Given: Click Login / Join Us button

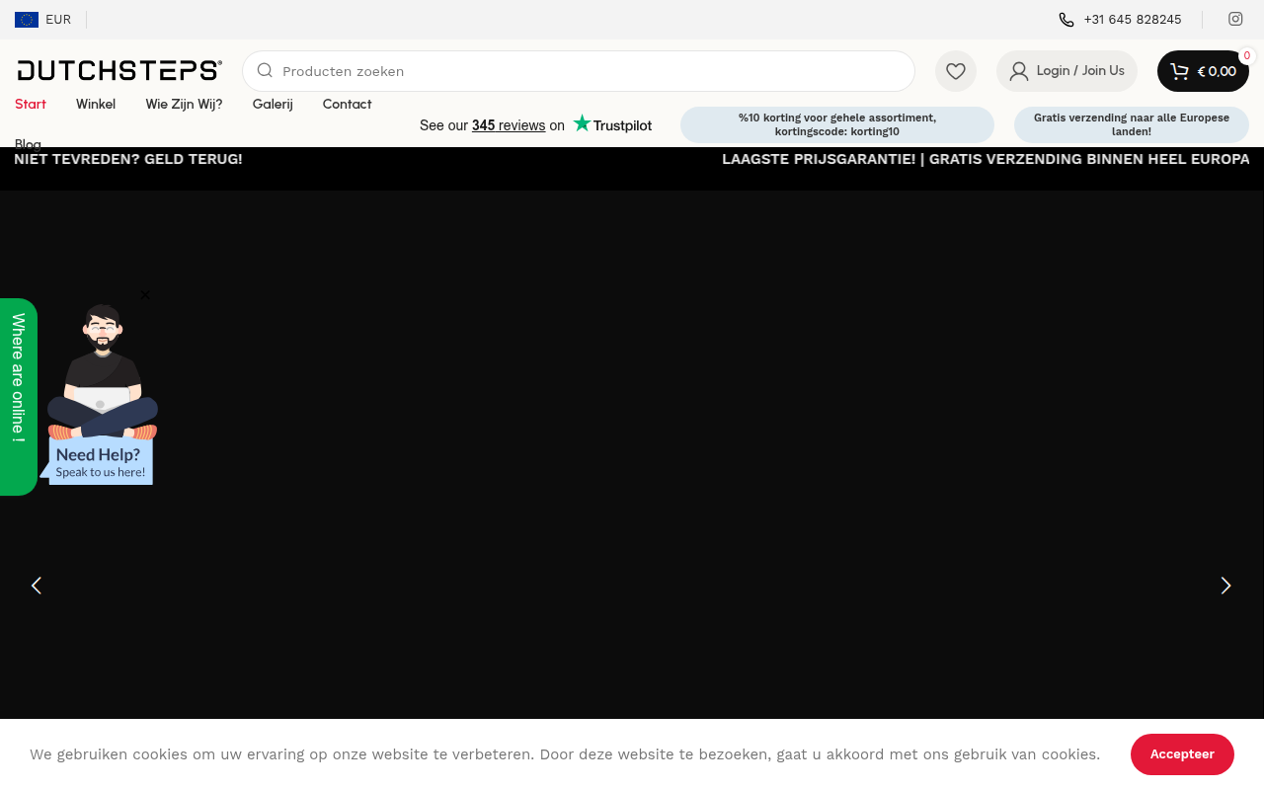Looking at the screenshot, I should pos(1066,71).
